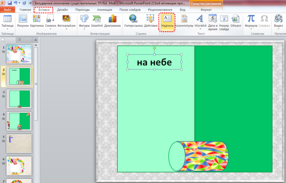The width and height of the screenshot is (286, 183).
Task: Click the scroll up arrow of slide pane
Action: pyautogui.click(x=36, y=45)
